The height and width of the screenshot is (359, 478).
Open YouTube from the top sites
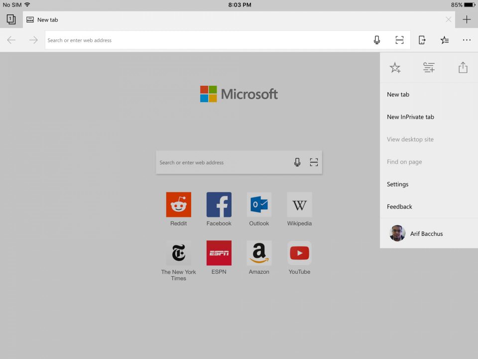click(299, 253)
